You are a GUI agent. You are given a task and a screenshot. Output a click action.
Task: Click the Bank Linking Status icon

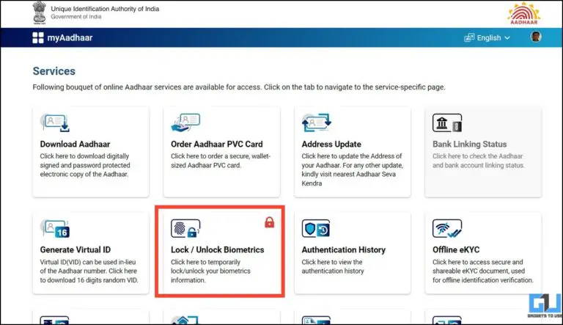pos(446,123)
